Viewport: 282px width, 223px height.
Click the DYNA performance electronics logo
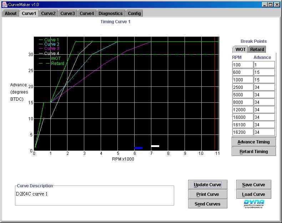coord(254,204)
